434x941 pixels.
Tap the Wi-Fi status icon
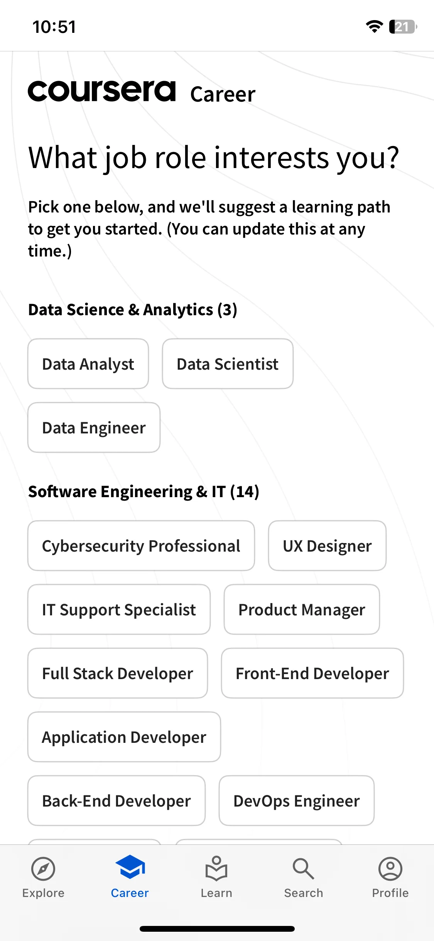coord(374,27)
